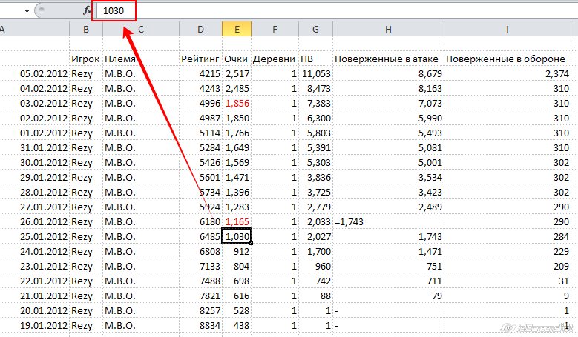Select ПВ cell 88
Viewport: 578px width, 337px height.
pos(315,296)
